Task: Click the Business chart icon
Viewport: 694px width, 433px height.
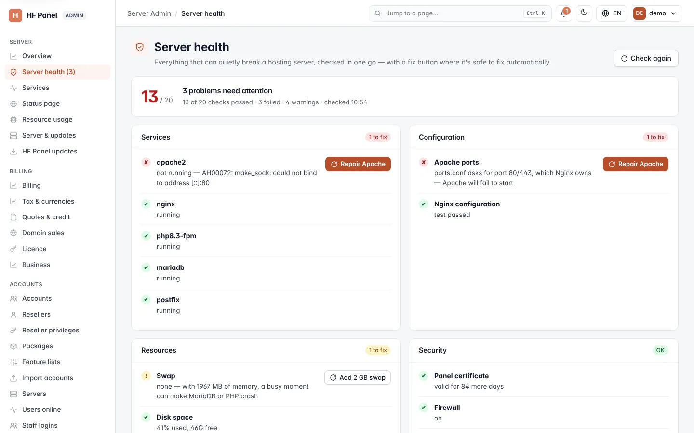Action: 13,265
